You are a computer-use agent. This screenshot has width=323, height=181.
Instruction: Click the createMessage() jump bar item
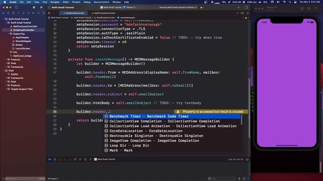126,18
